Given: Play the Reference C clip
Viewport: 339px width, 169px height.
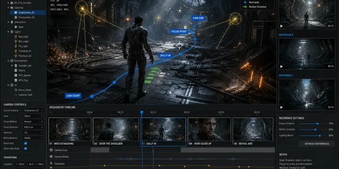Looking at the screenshot, I should pyautogui.click(x=282, y=107).
